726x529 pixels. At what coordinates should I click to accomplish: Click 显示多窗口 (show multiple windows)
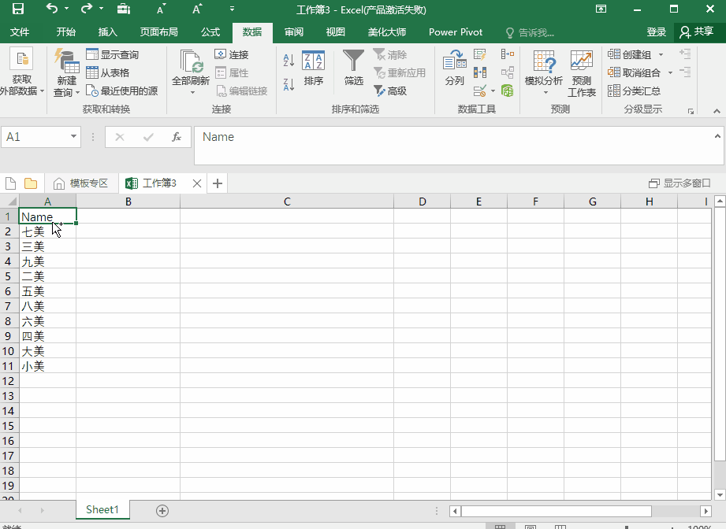pos(679,183)
